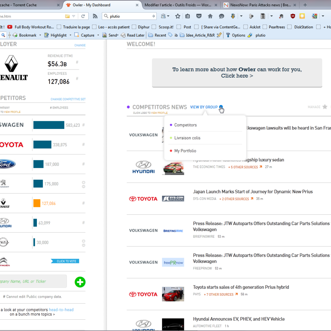The image size is (331, 331).
Task: Open the dropdown arrow next to downloads icon
Action: pyautogui.click(x=241, y=16)
